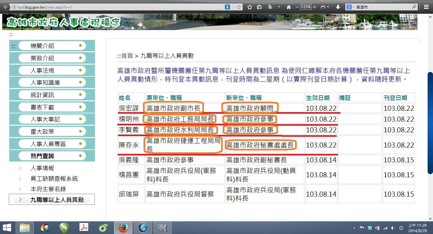Zoom out with the minus button

297,7
